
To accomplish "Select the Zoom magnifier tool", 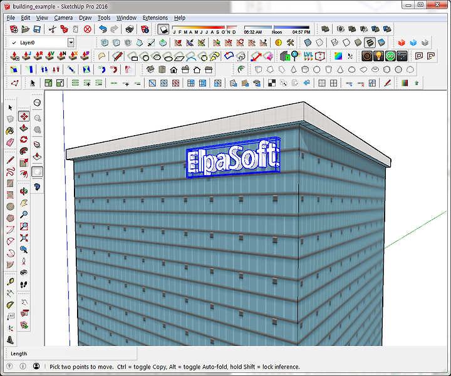I will (x=24, y=215).
